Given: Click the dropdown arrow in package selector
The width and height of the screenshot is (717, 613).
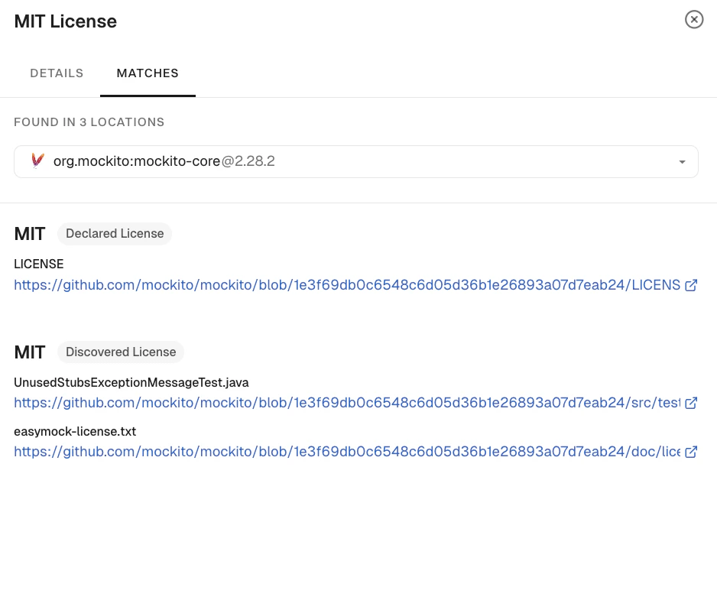Looking at the screenshot, I should click(x=682, y=162).
